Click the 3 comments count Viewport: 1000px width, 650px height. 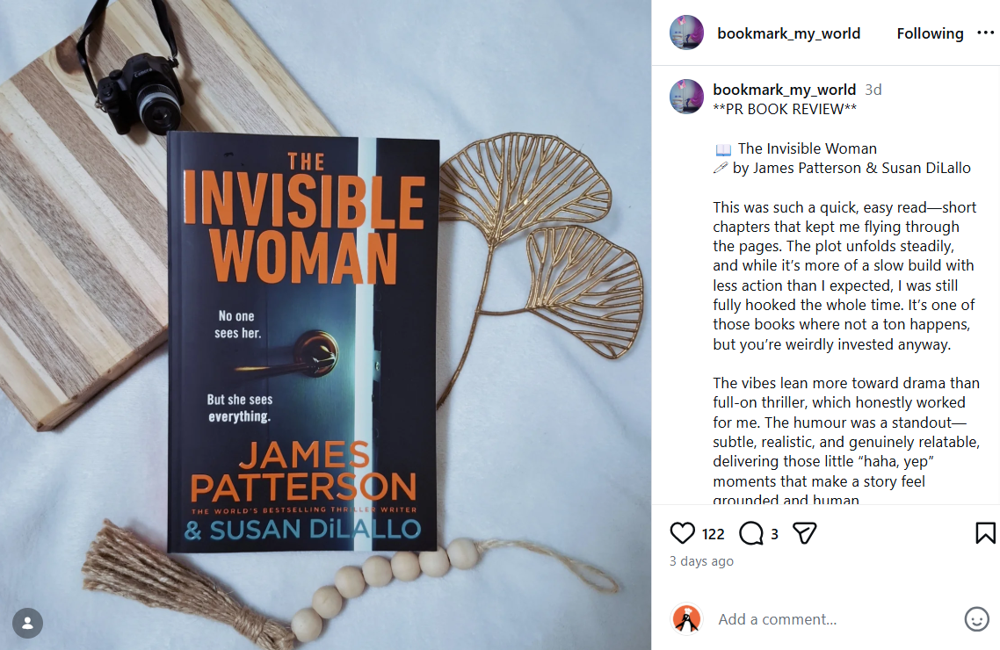pos(774,534)
